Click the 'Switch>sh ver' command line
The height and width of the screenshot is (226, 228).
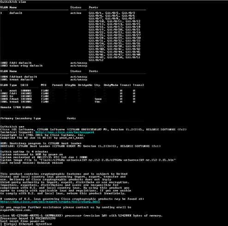(12, 127)
